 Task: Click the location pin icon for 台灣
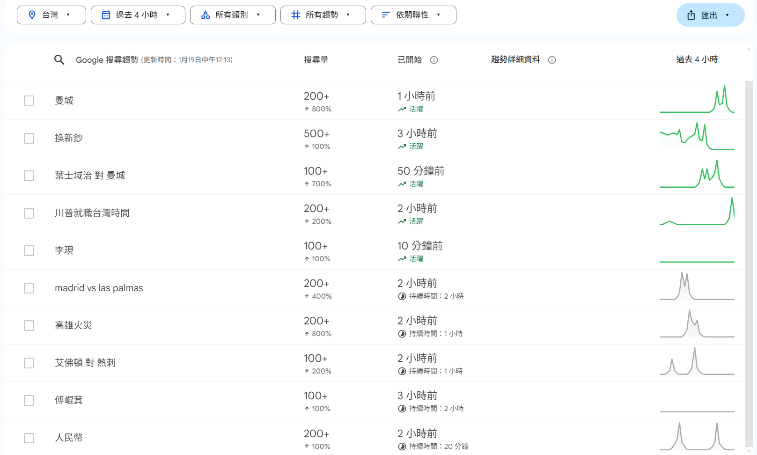point(32,15)
